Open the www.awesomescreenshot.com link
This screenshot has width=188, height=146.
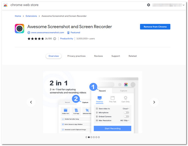coord(47,33)
